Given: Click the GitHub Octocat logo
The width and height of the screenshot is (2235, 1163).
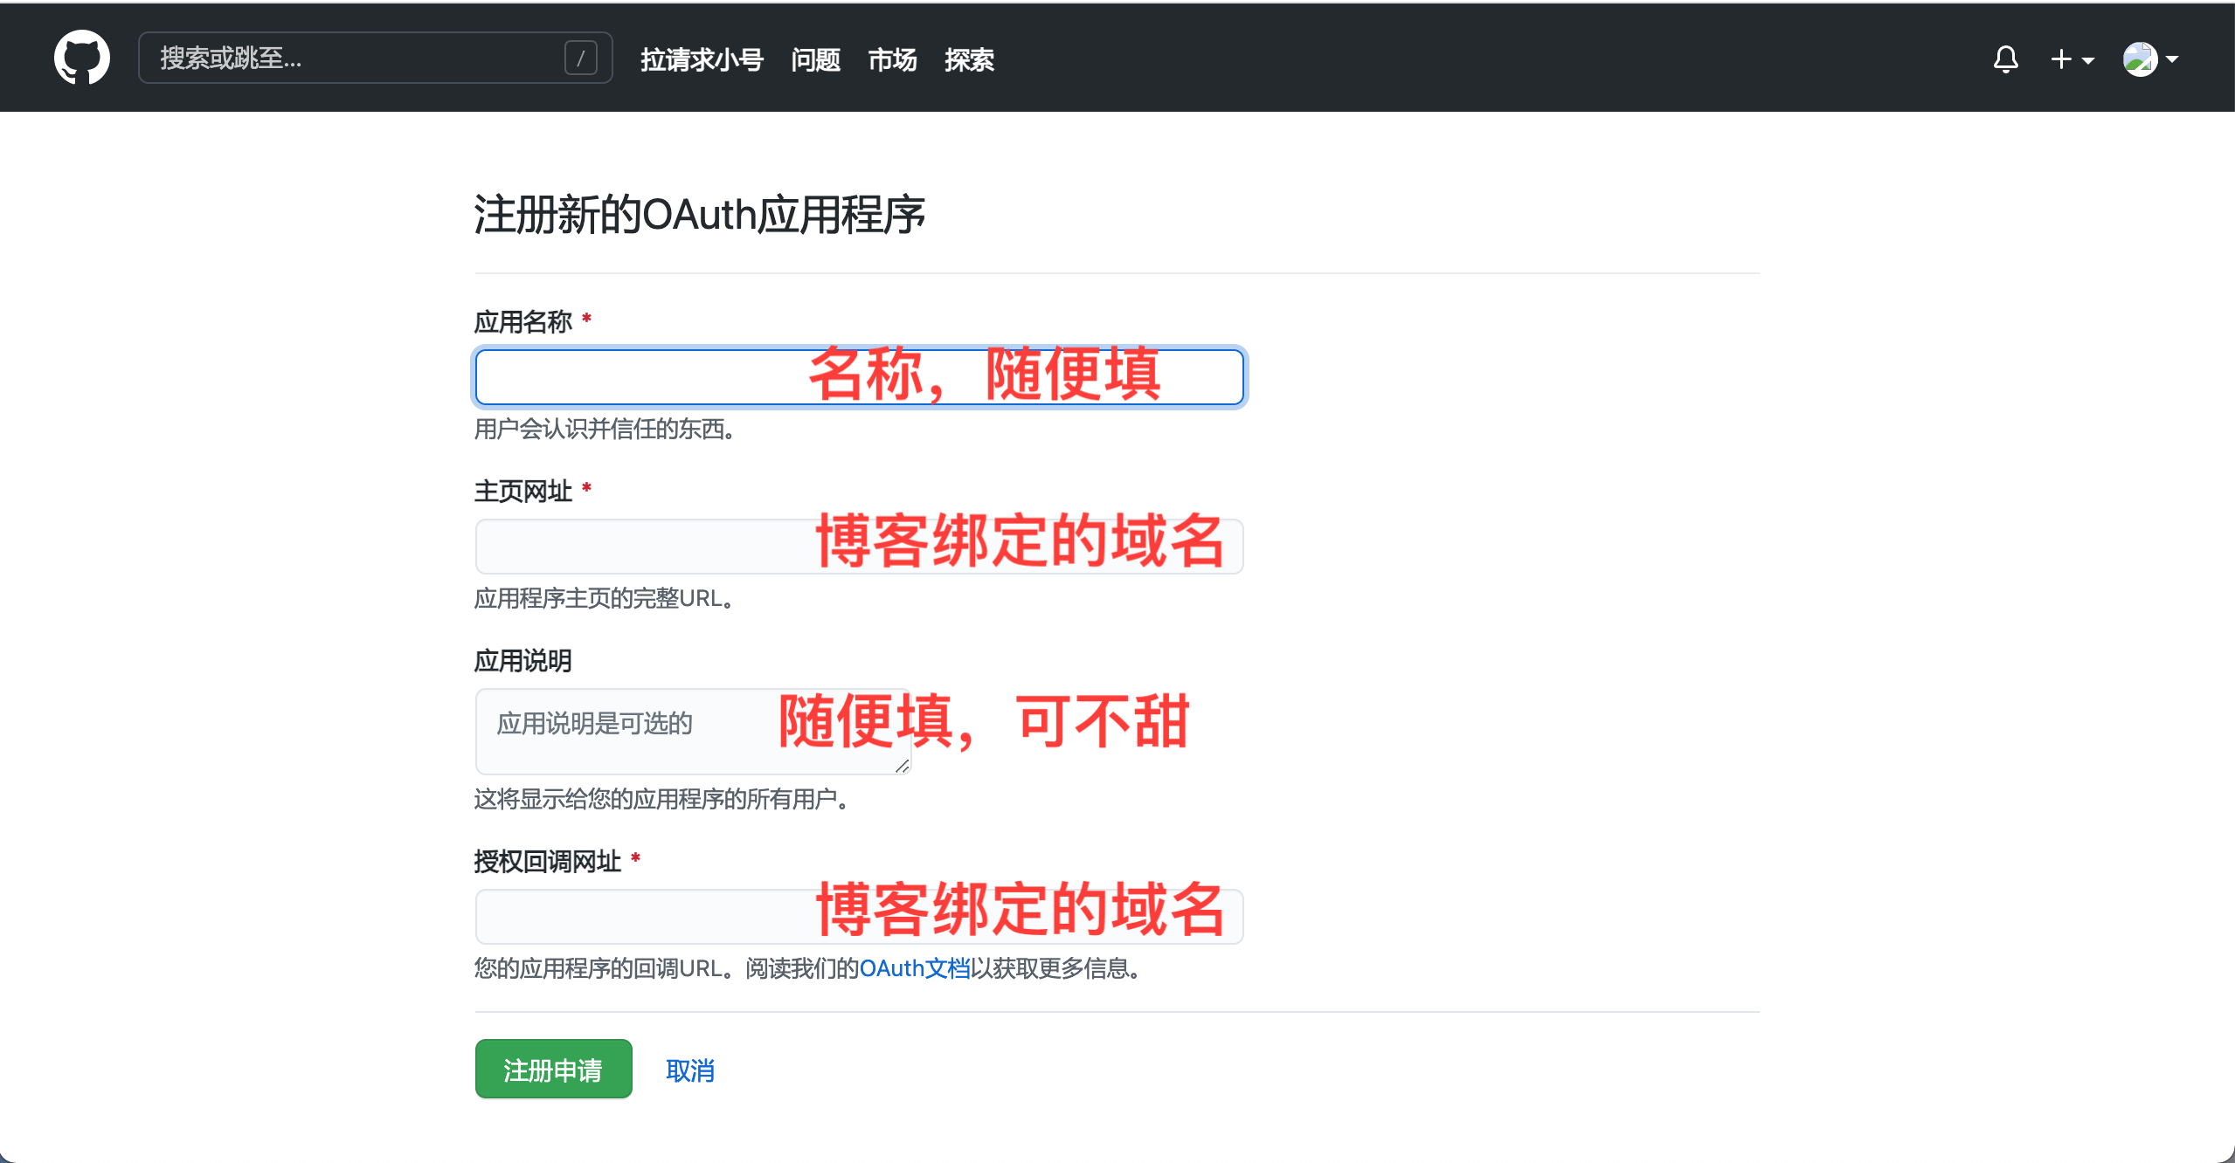Looking at the screenshot, I should (x=81, y=58).
